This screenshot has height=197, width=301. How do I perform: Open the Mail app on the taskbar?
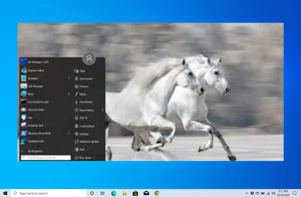(146, 193)
